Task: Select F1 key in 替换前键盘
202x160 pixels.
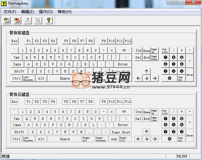Action: [29, 41]
